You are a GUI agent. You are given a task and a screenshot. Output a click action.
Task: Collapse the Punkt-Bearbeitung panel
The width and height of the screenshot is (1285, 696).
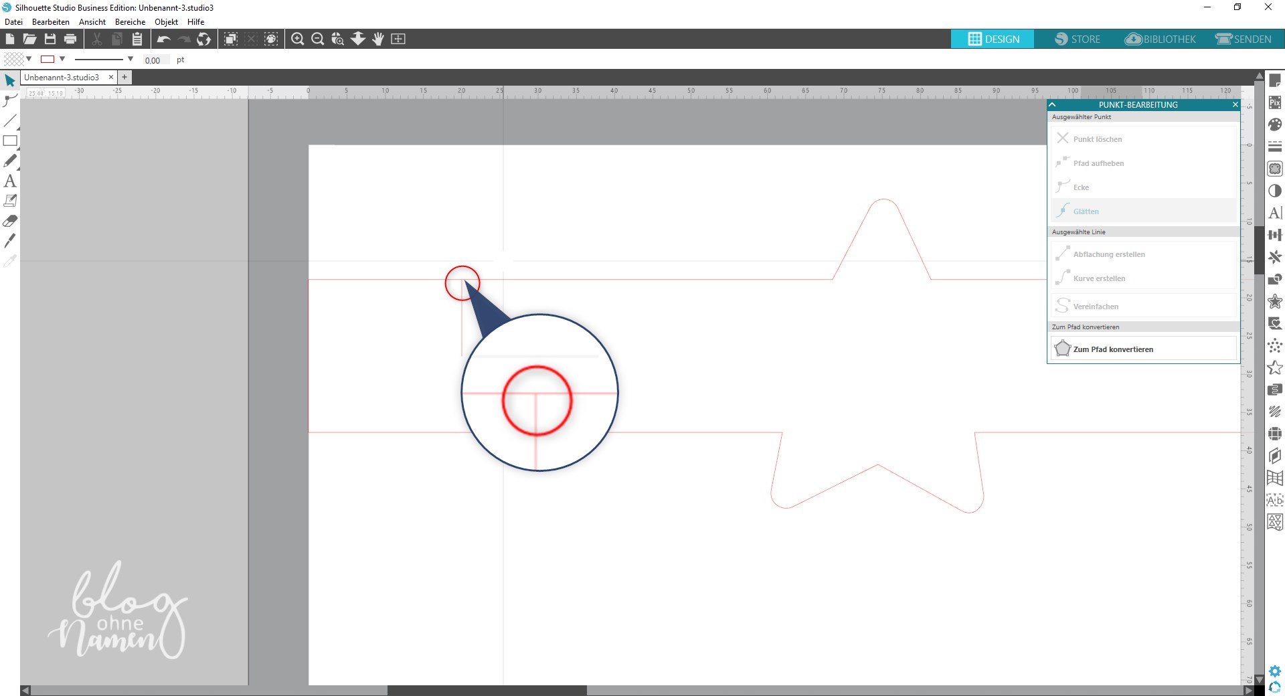click(x=1053, y=105)
